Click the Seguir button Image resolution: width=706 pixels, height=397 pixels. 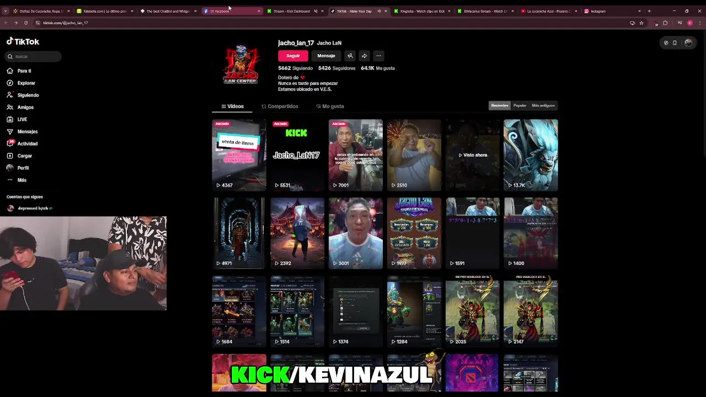293,56
